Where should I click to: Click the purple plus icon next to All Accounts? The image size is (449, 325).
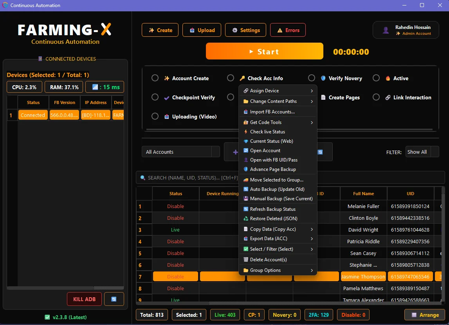click(235, 152)
